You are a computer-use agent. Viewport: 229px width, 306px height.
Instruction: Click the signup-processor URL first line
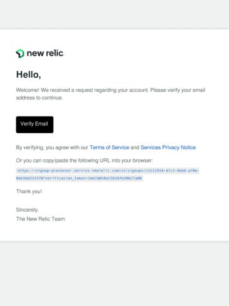pos(108,170)
